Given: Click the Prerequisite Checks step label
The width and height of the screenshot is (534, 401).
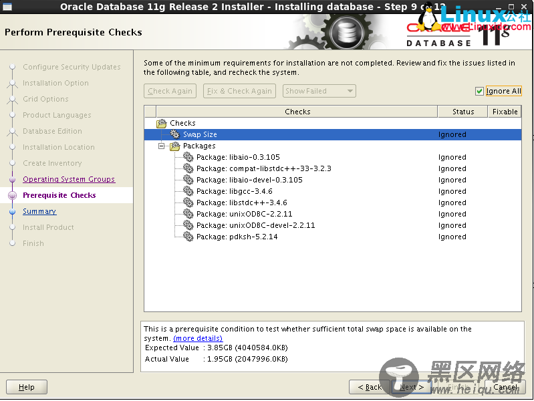Looking at the screenshot, I should [x=59, y=195].
